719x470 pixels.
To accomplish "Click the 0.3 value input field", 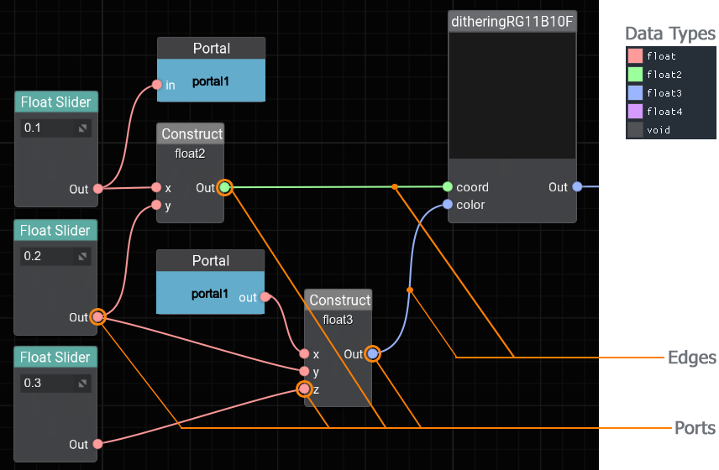I will point(48,384).
